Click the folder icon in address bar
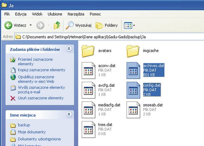Viewport: 204px width, 146px height. [18, 37]
